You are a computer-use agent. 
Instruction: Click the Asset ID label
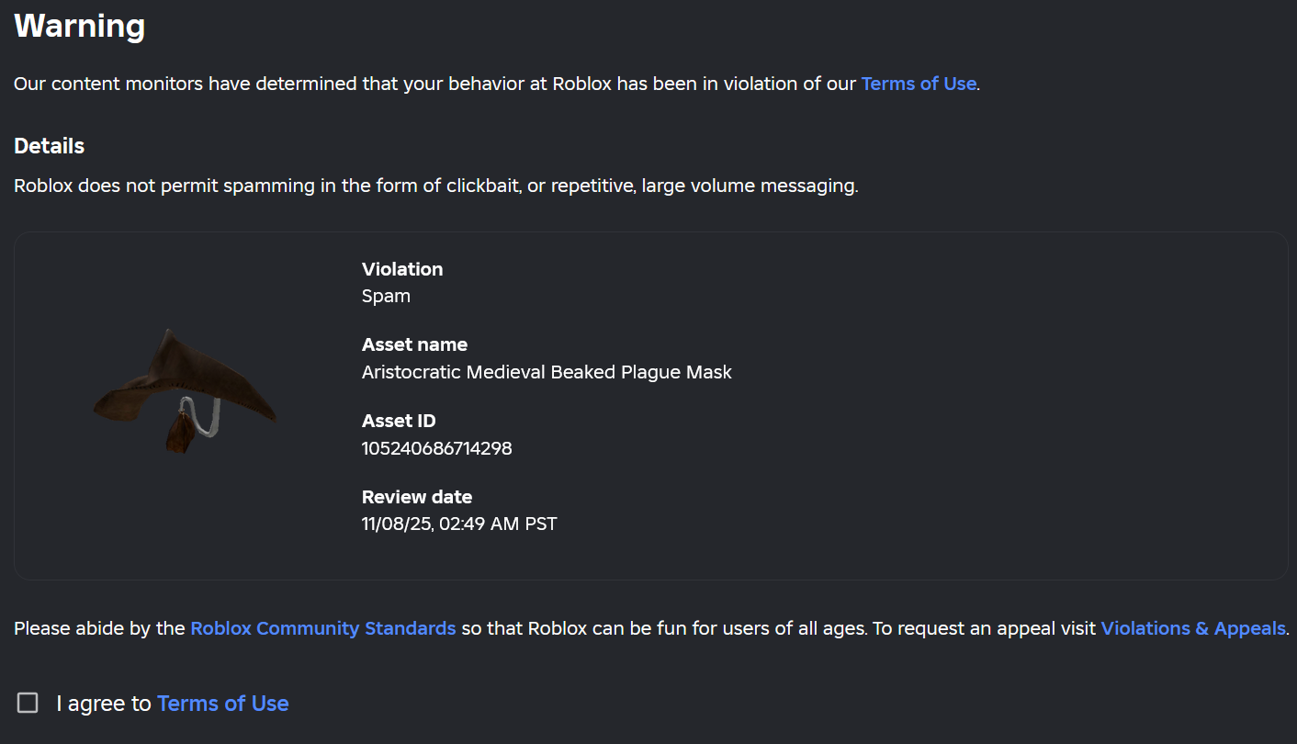(399, 421)
